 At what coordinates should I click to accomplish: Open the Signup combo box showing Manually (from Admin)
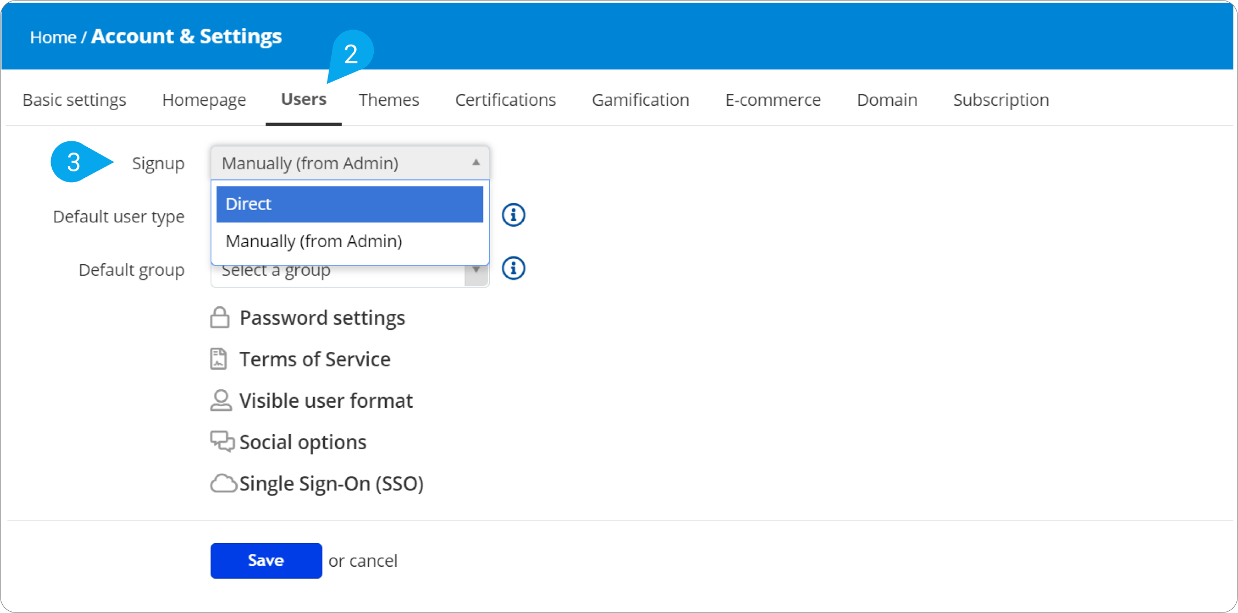tap(350, 163)
